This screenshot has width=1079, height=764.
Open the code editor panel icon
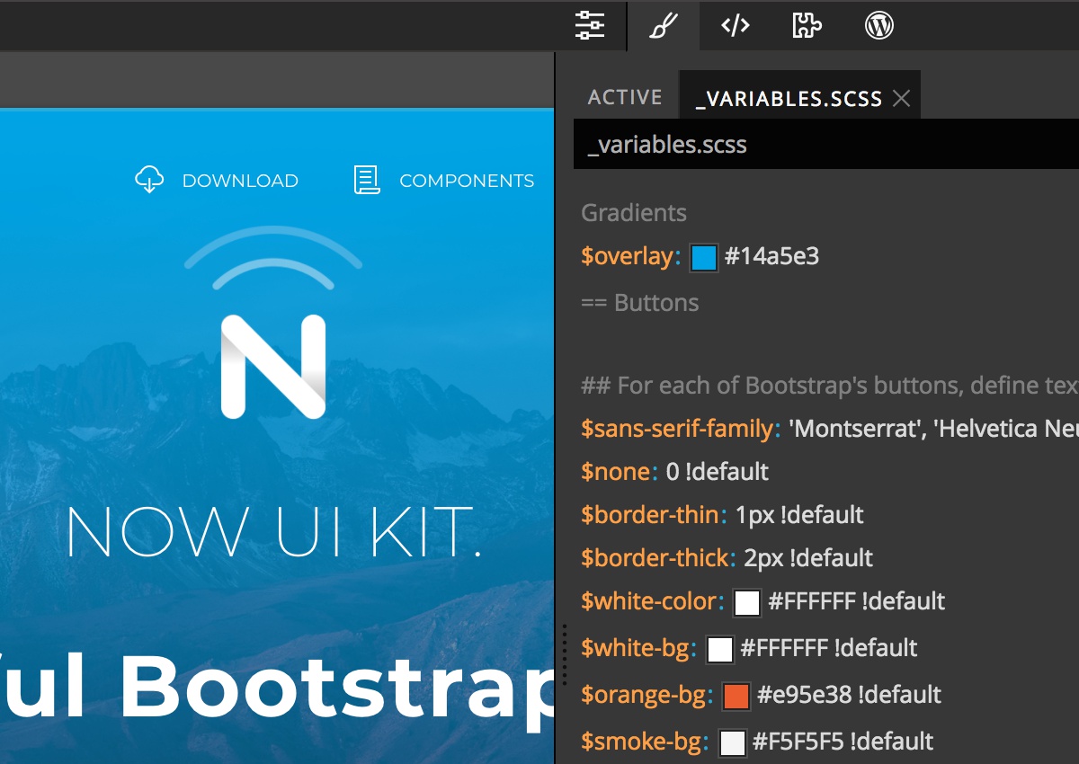click(736, 25)
